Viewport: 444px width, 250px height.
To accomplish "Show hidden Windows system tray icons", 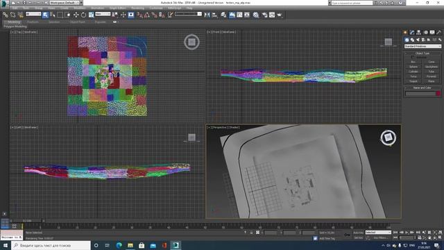I will point(383,245).
